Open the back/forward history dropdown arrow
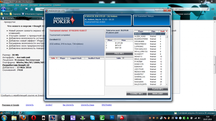The image size is (216, 121). pos(11,9)
